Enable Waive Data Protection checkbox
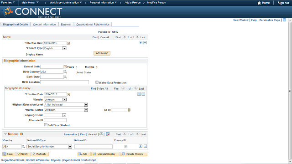The width and height of the screenshot is (292, 164). pyautogui.click(x=97, y=82)
